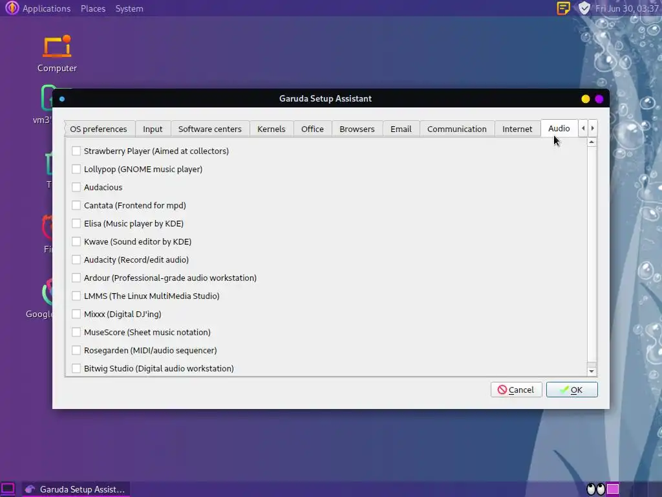Tick the Bitwig Studio checkbox
This screenshot has height=497, width=662.
click(x=76, y=368)
